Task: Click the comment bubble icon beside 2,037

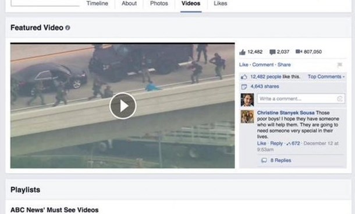Action: (x=272, y=52)
